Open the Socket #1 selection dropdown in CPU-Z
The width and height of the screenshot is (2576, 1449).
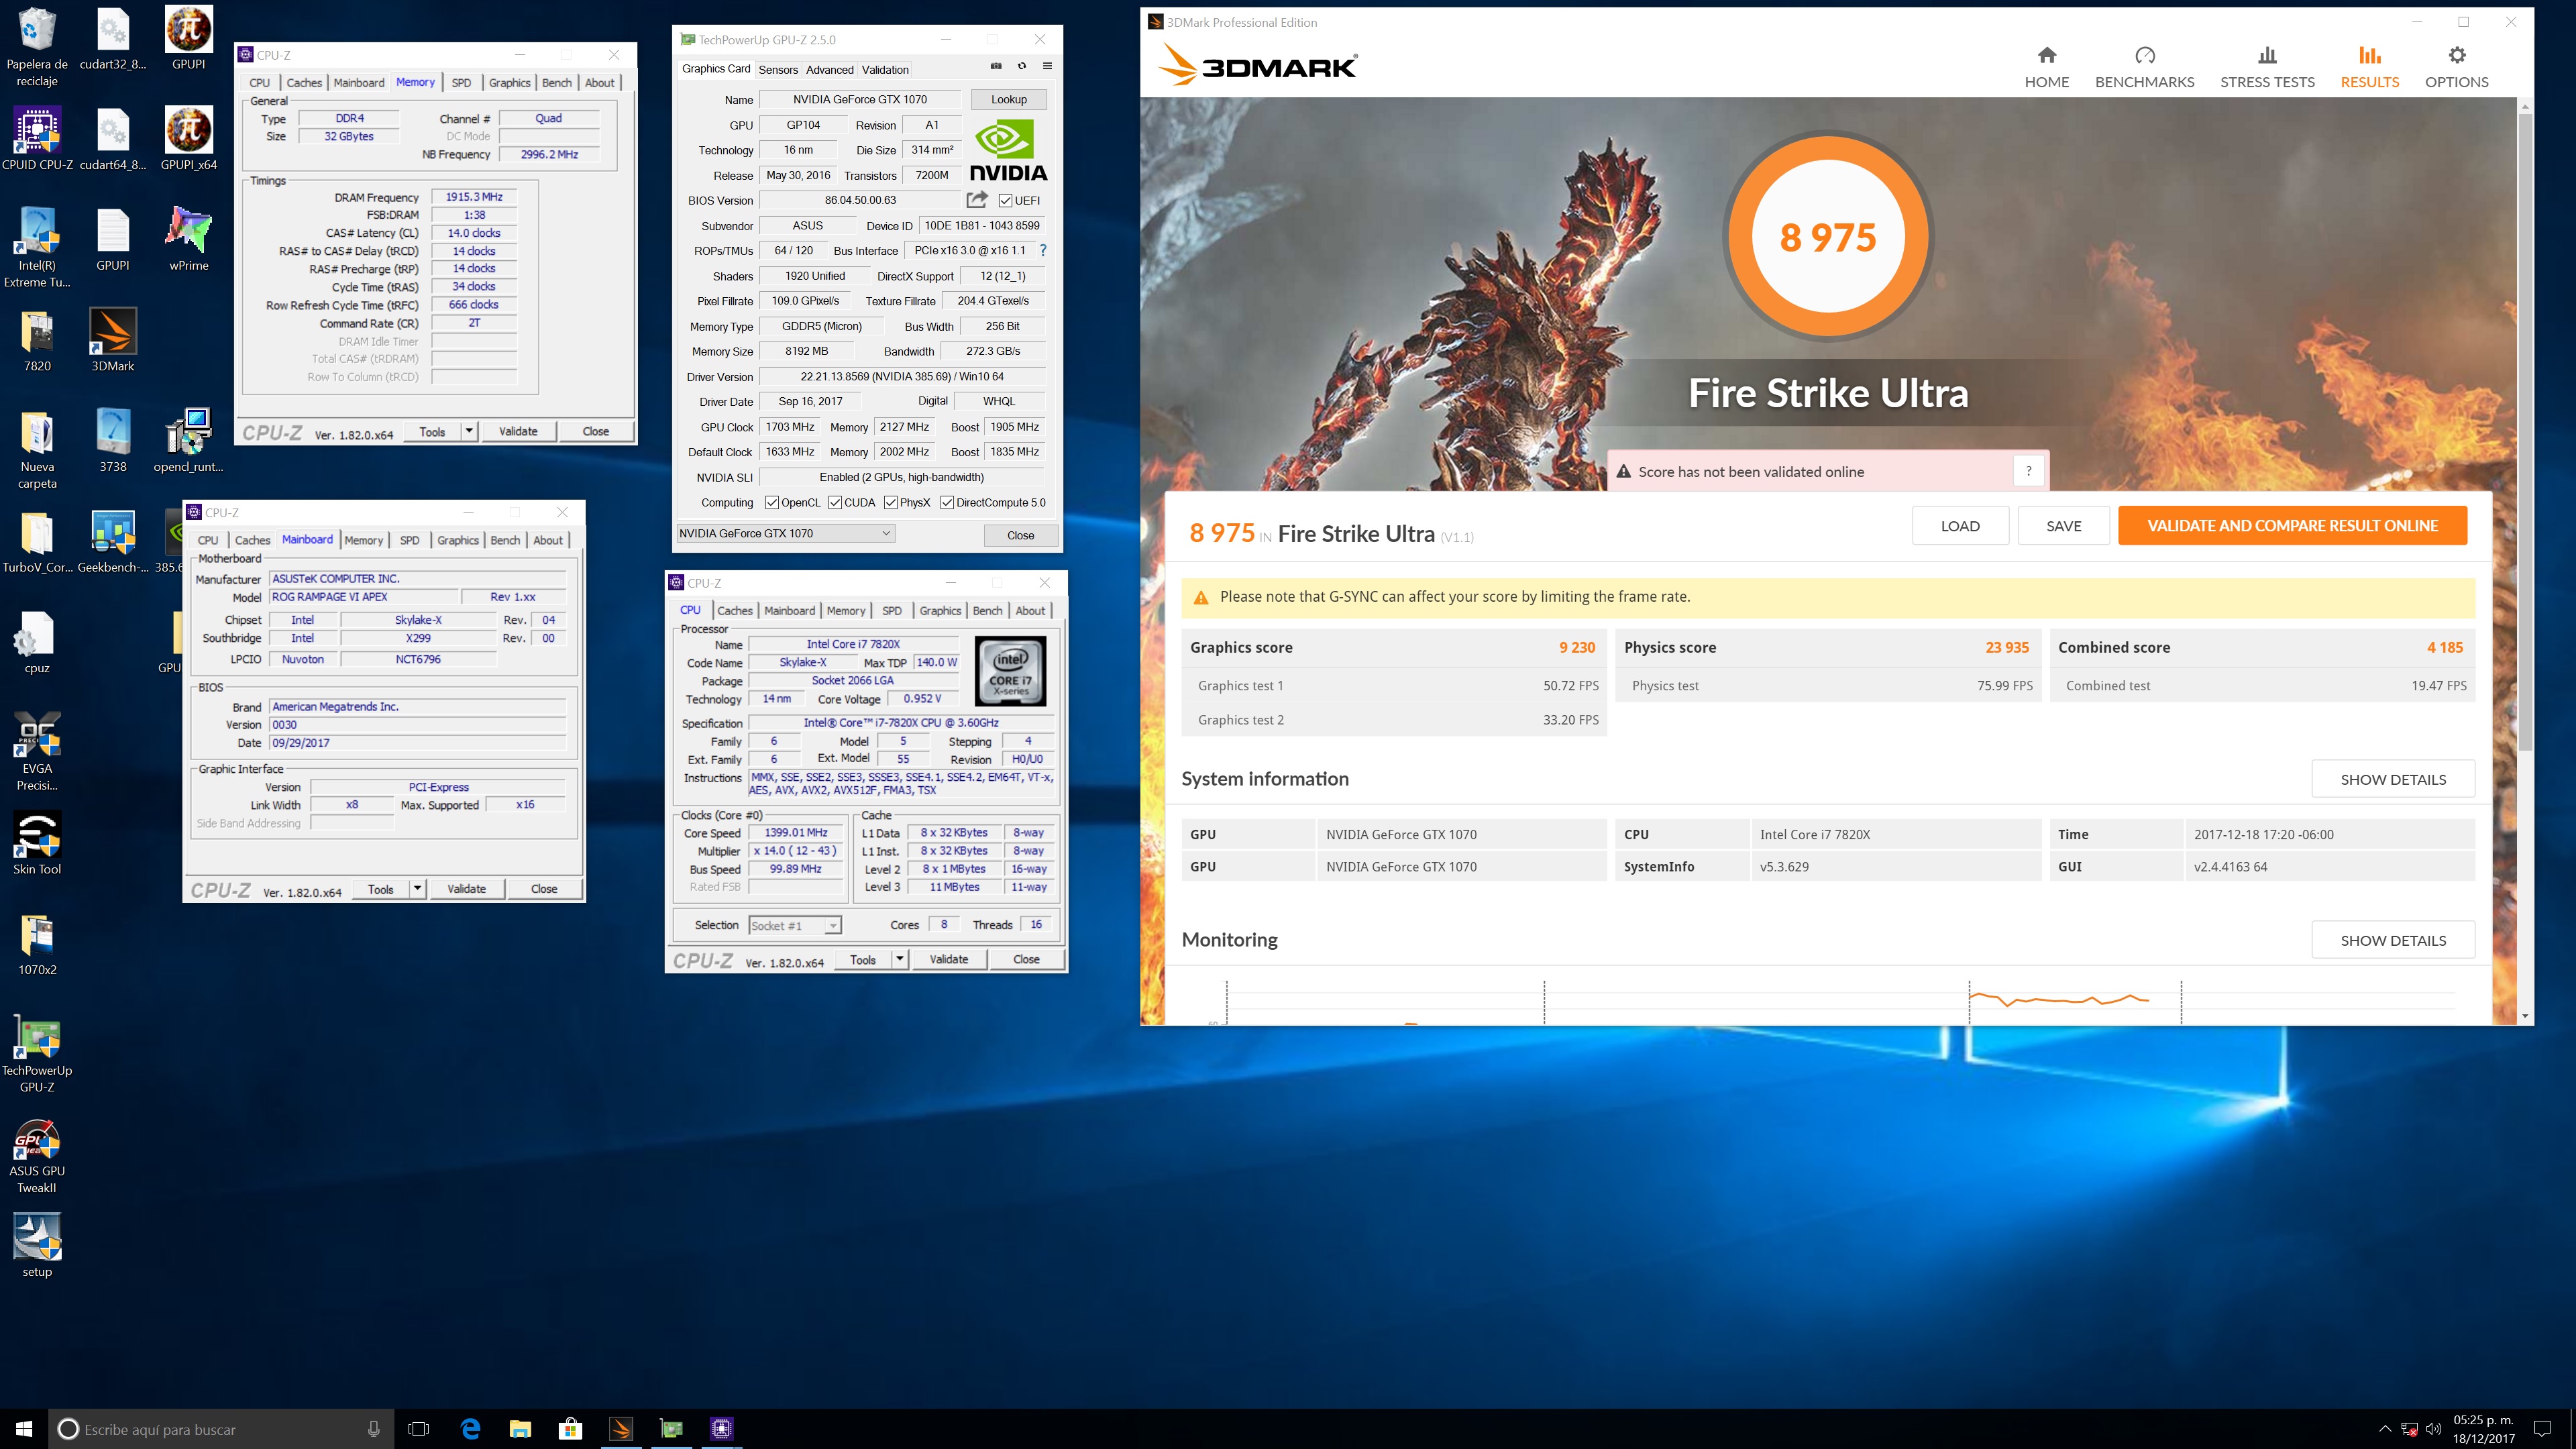tap(795, 925)
